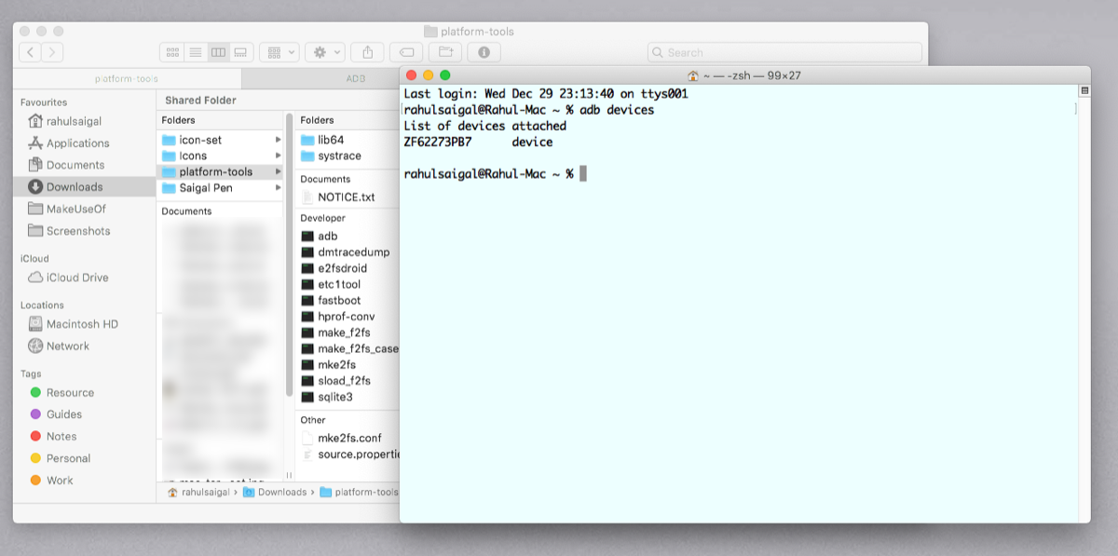This screenshot has width=1118, height=556.
Task: Click the first column scrollbar
Action: tap(289, 254)
